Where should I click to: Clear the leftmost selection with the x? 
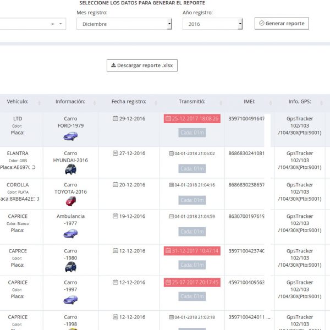click(x=53, y=24)
